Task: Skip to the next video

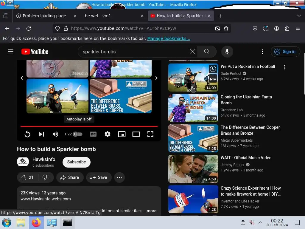Action: (41, 134)
